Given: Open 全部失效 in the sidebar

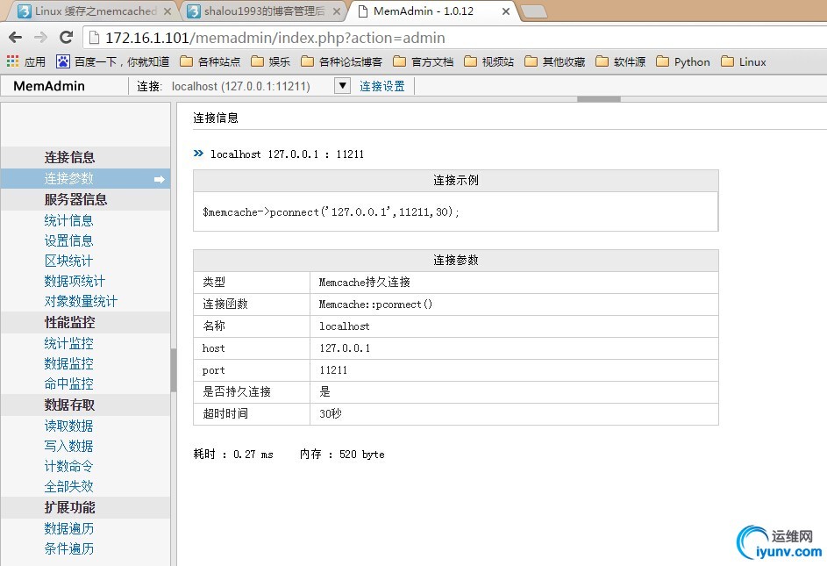Looking at the screenshot, I should tap(68, 486).
